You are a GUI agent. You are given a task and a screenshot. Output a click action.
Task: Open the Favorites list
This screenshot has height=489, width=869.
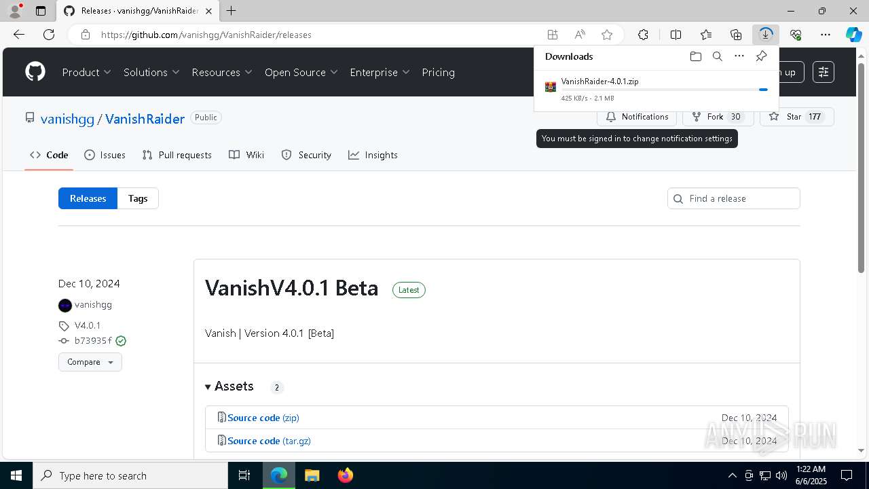(706, 35)
